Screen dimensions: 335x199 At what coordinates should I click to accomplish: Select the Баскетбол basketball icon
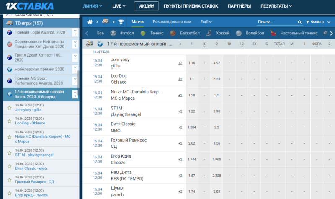pyautogui.click(x=173, y=33)
